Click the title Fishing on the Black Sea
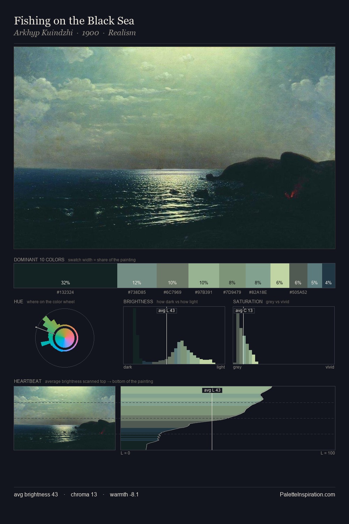 point(74,21)
